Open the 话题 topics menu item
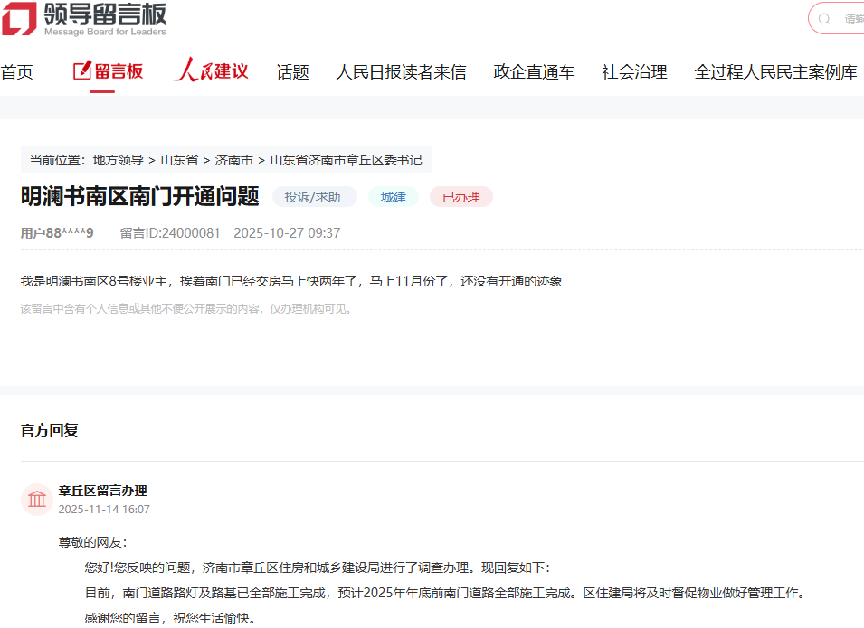The width and height of the screenshot is (864, 628). click(x=292, y=72)
